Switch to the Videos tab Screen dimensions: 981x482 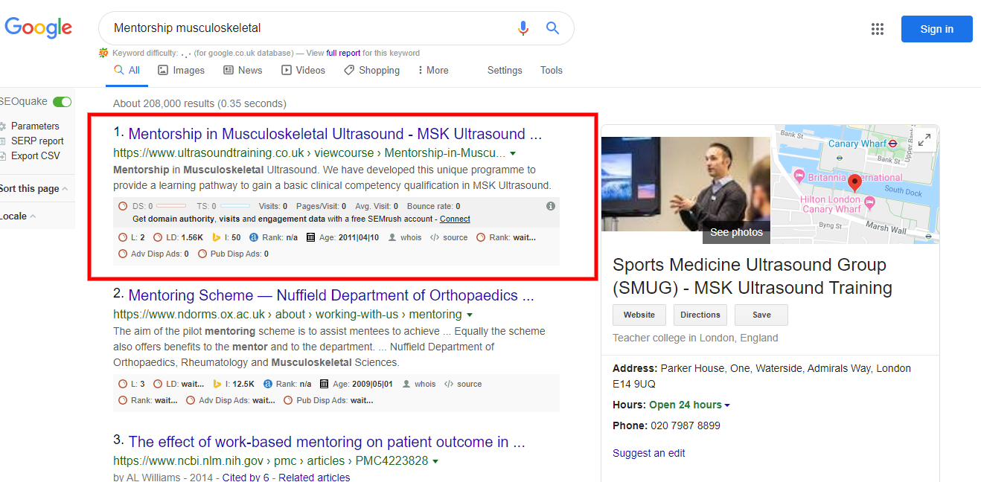(303, 70)
